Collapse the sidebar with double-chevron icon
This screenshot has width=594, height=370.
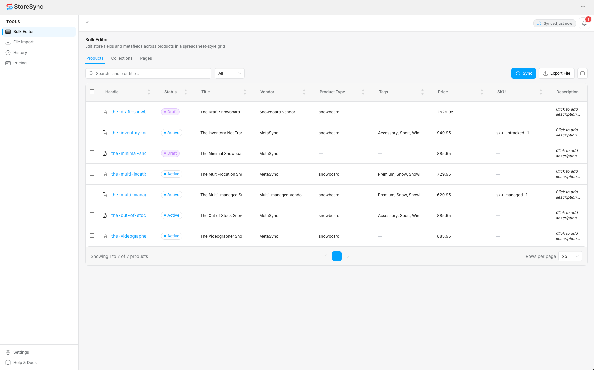click(x=87, y=23)
